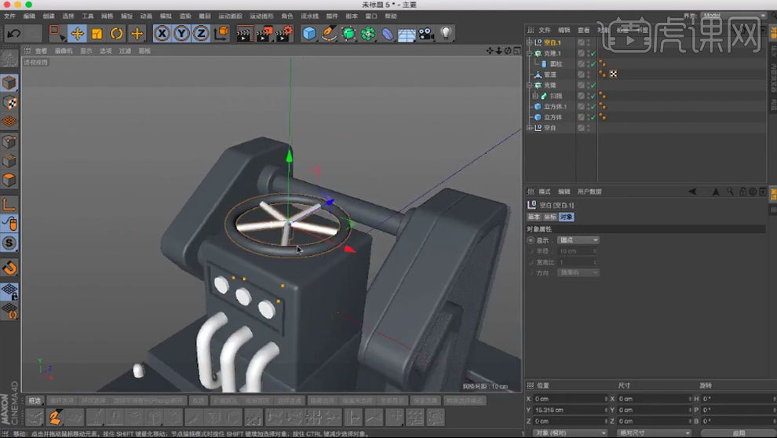Add a Cube primitive object
Image resolution: width=777 pixels, height=438 pixels.
pyautogui.click(x=309, y=33)
